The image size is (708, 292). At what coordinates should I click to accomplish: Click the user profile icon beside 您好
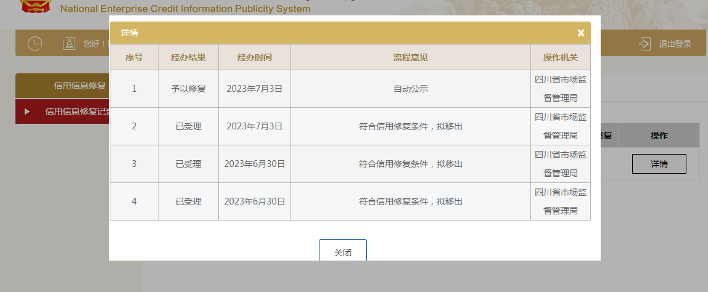[x=70, y=43]
